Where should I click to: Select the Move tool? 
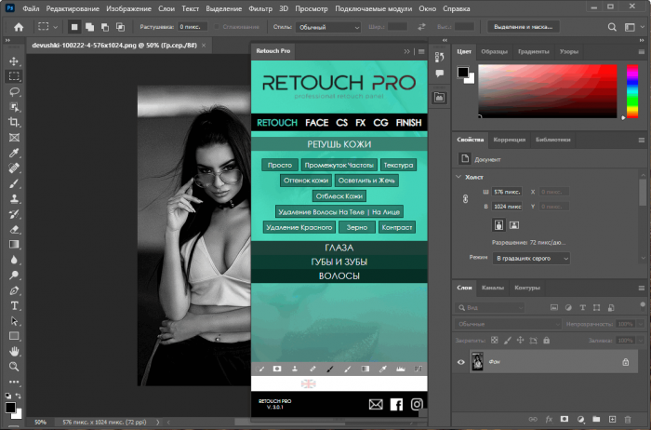point(15,61)
